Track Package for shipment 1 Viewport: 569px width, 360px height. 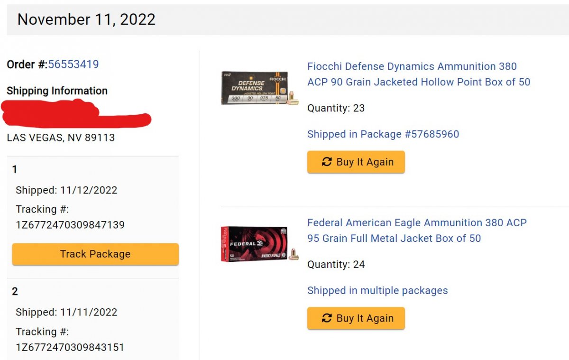click(x=95, y=254)
